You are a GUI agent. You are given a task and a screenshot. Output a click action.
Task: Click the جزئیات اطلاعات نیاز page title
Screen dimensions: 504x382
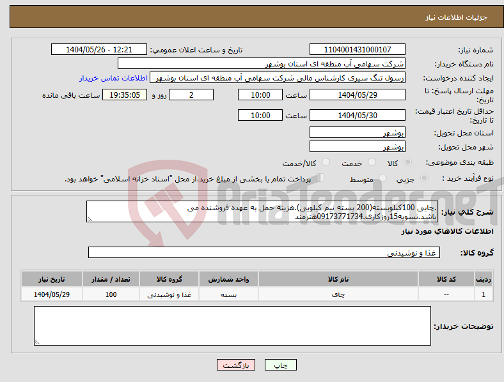[457, 17]
